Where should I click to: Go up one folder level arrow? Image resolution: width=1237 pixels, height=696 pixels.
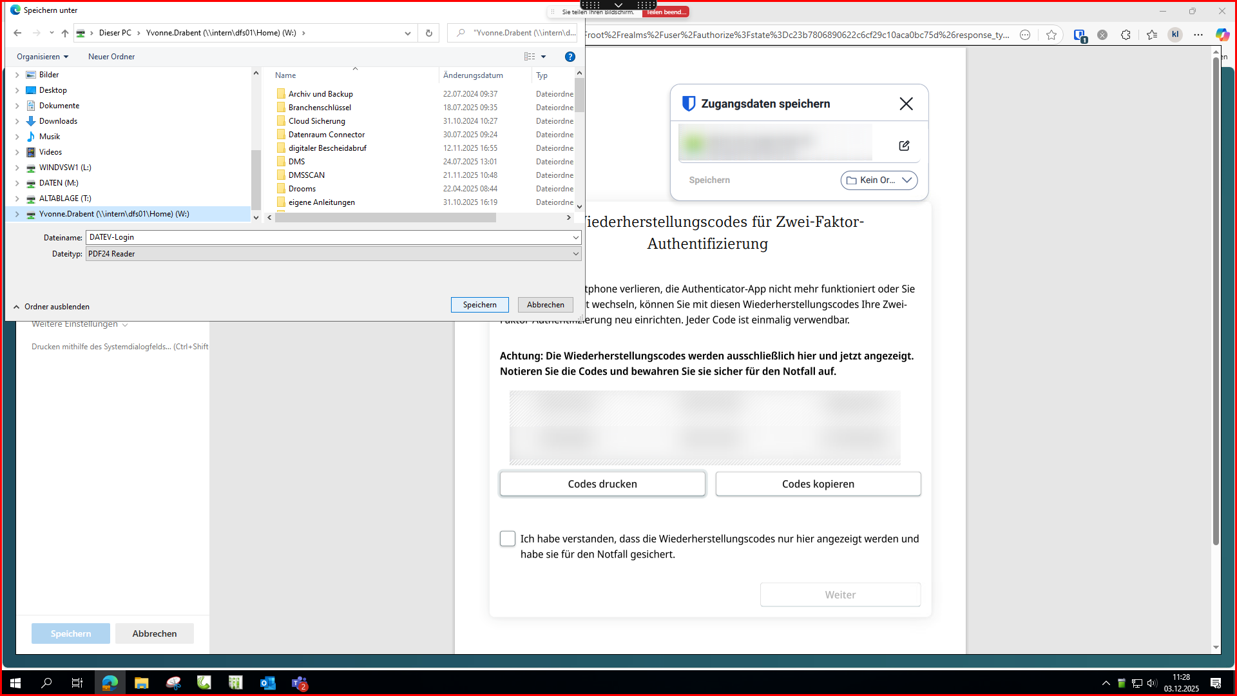tap(65, 33)
